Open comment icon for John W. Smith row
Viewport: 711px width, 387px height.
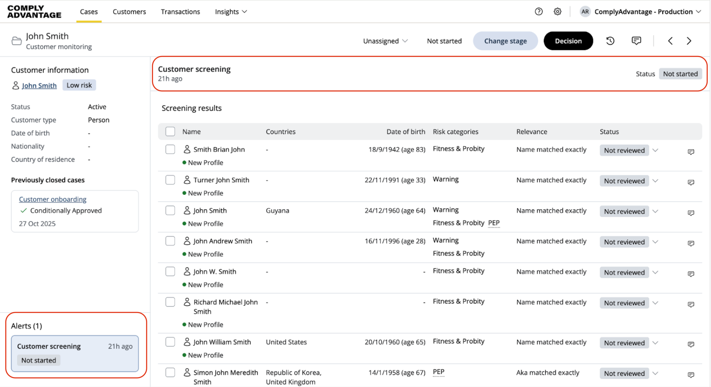tap(691, 274)
